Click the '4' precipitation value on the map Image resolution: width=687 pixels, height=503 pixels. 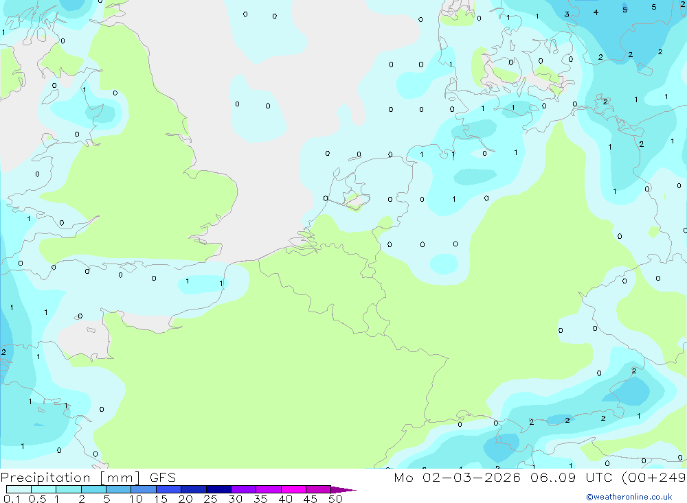[596, 12]
